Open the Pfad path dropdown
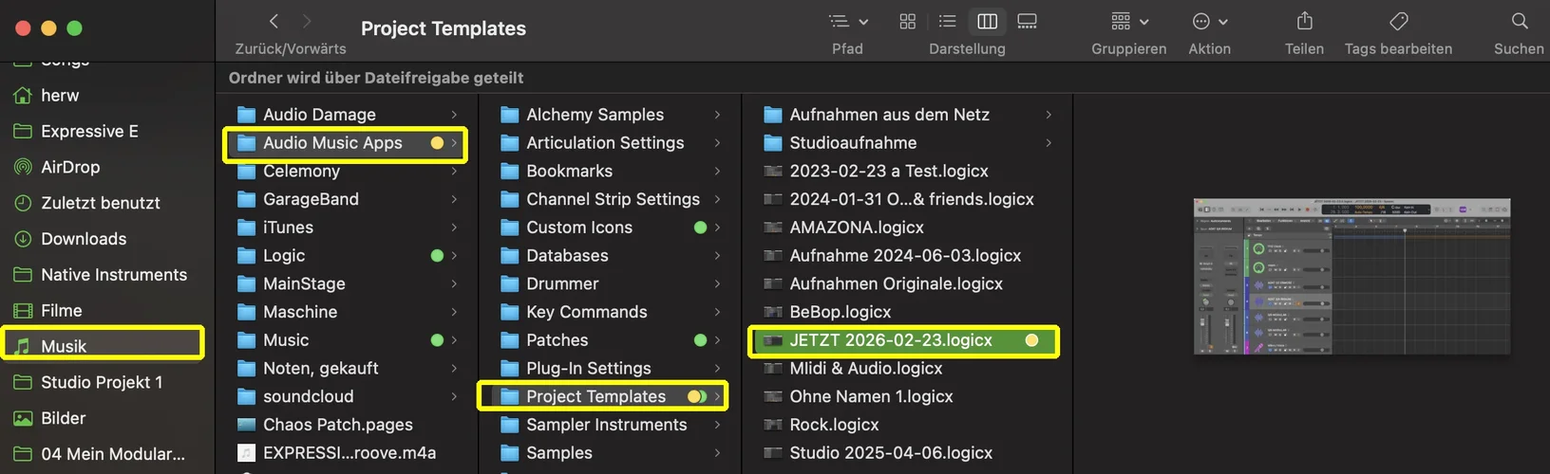This screenshot has height=474, width=1550. pos(847,22)
